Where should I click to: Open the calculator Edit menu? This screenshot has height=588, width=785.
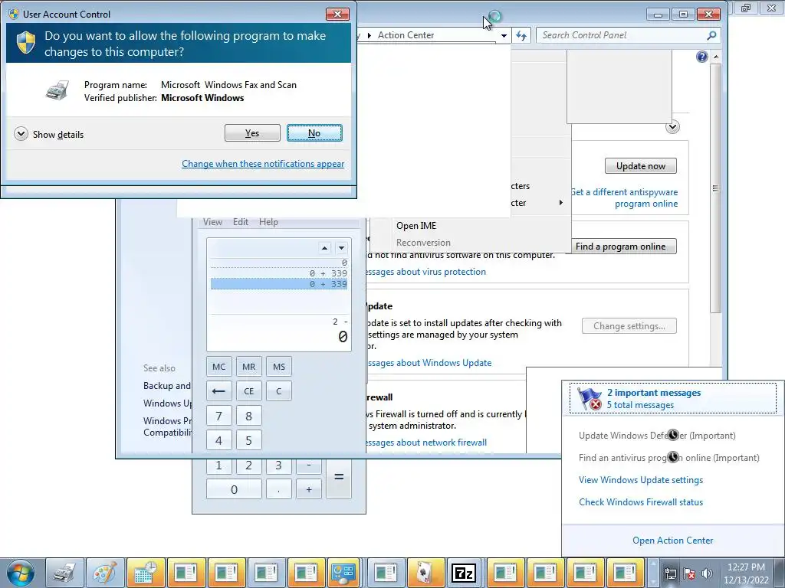click(240, 221)
